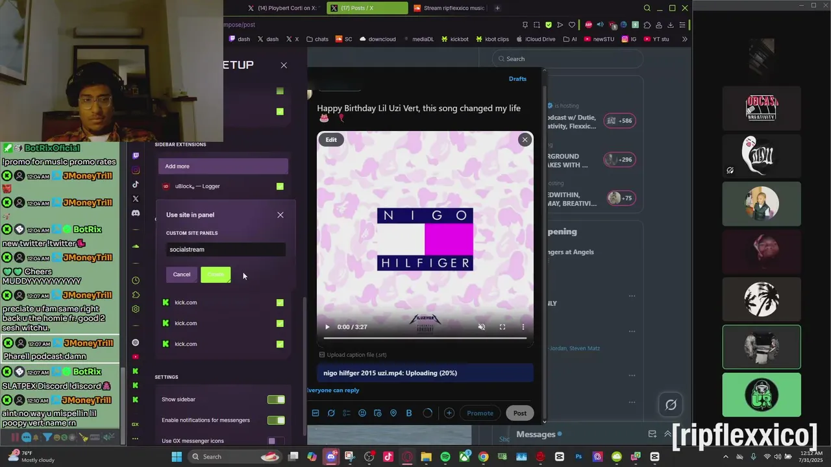831x467 pixels.
Task: Open the chats bookmark folder
Action: click(317, 39)
